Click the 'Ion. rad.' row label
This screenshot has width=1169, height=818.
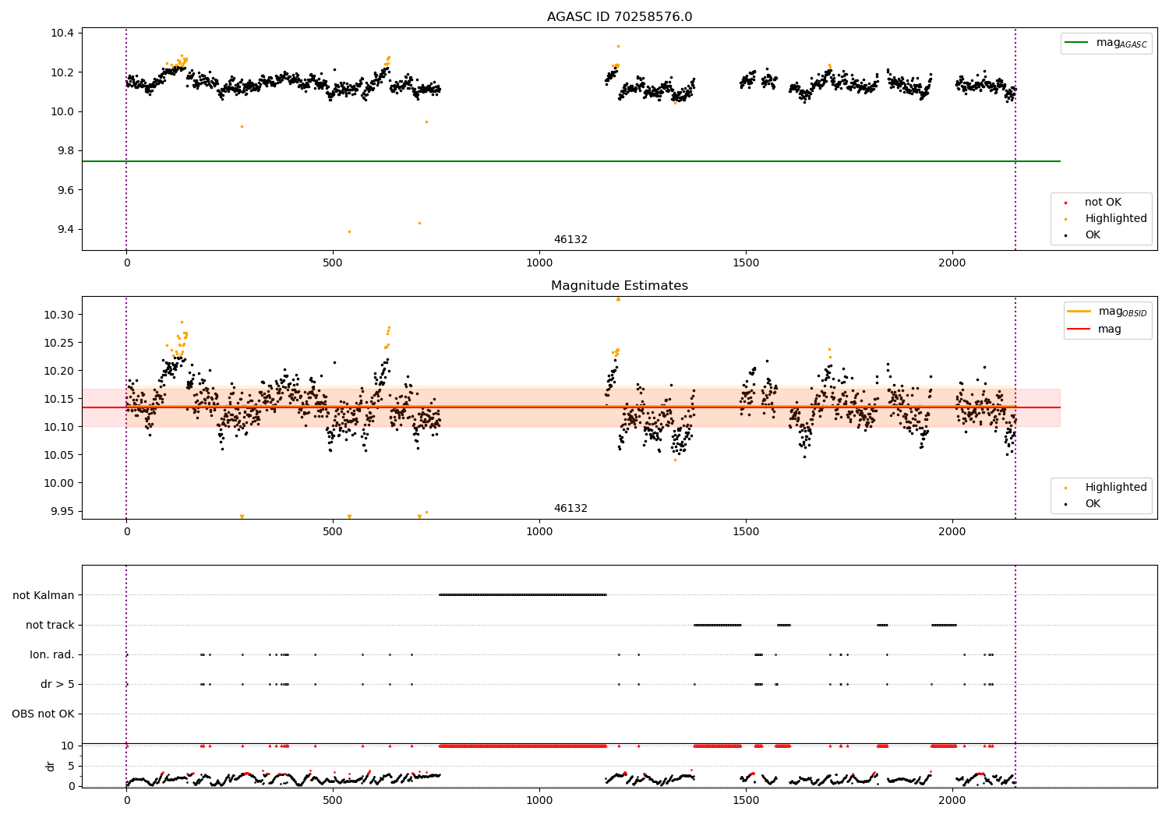[52, 655]
